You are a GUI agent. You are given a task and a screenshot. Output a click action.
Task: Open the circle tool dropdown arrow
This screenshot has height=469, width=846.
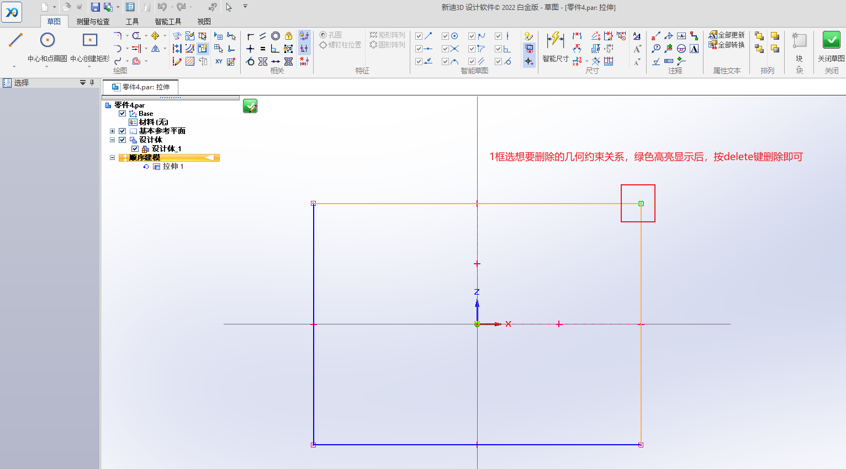(x=47, y=67)
